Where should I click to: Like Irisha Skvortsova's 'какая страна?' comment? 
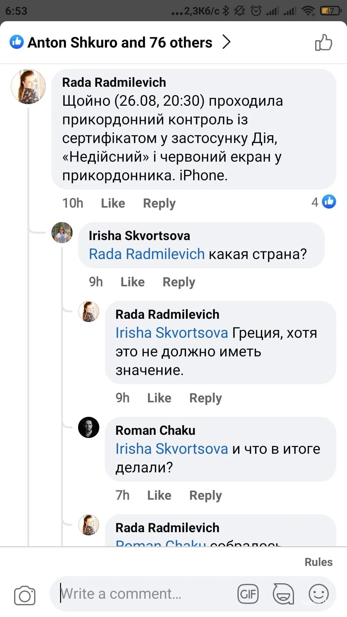(132, 282)
